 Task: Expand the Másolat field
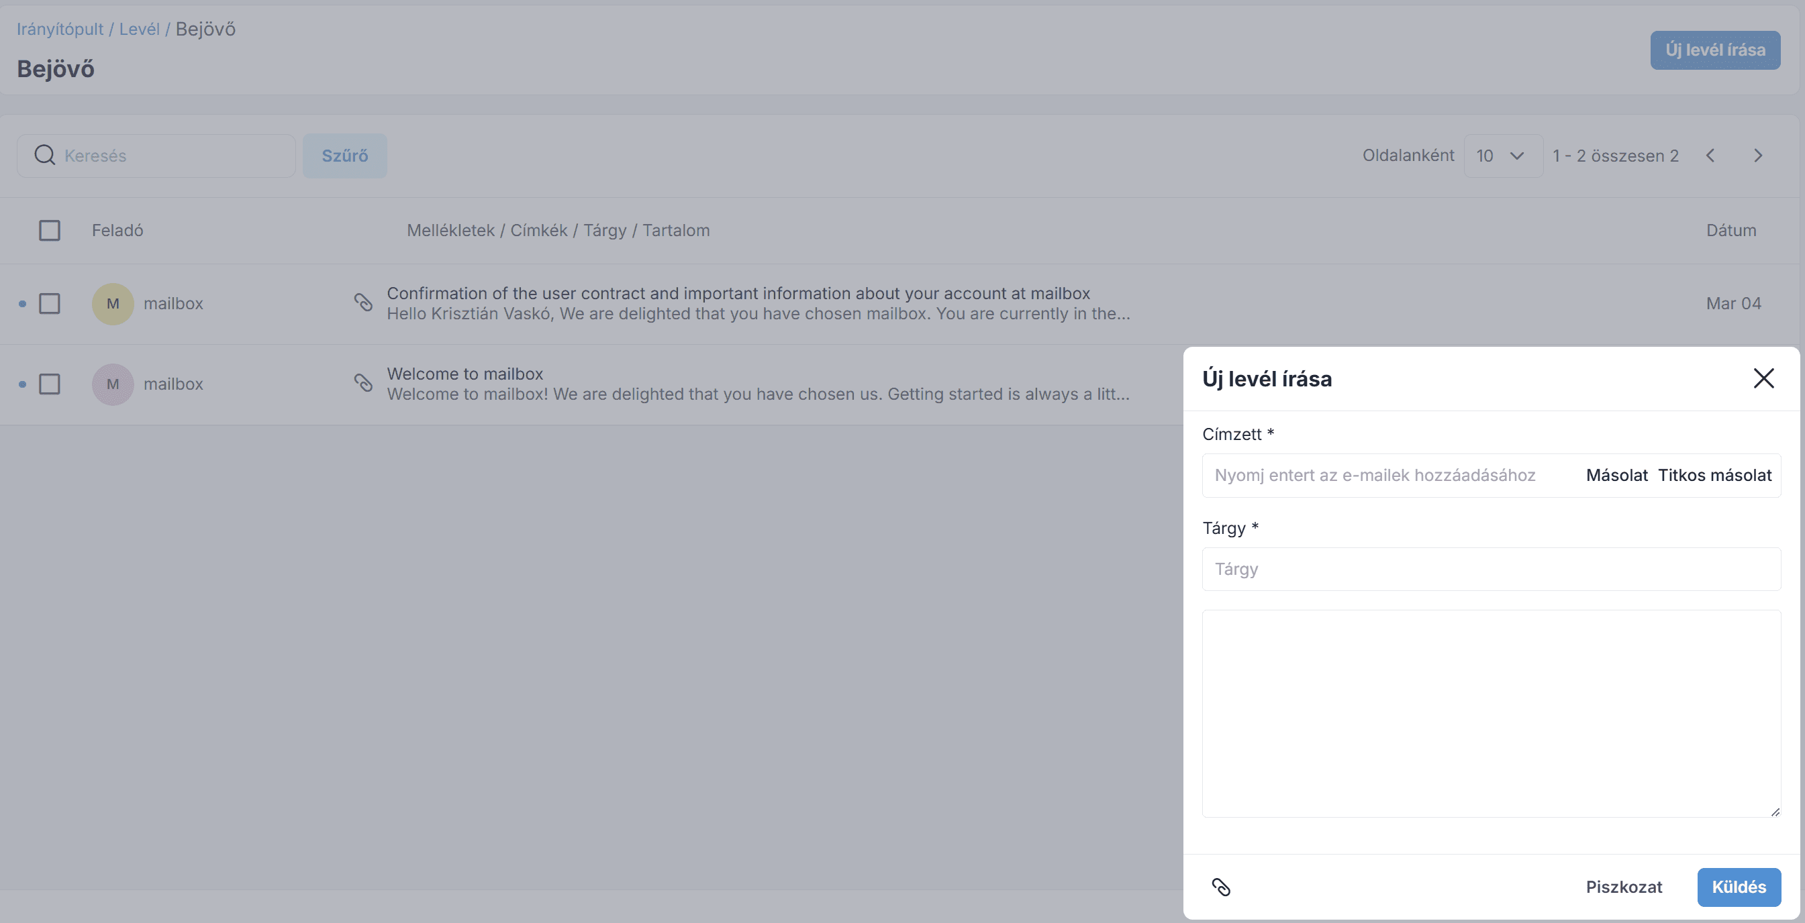click(1616, 476)
